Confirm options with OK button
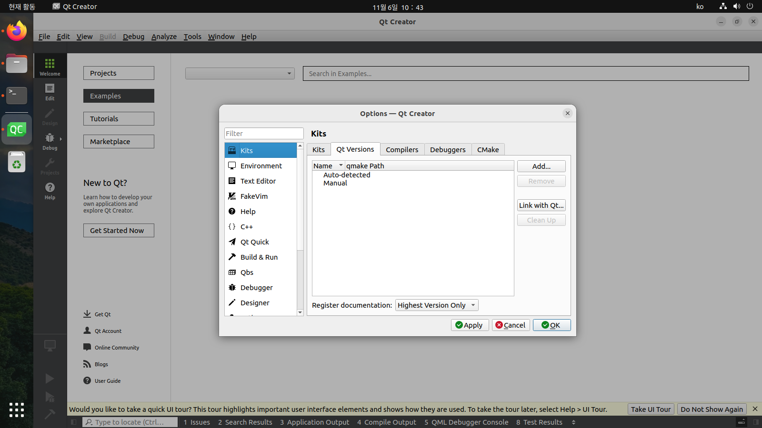The height and width of the screenshot is (428, 762). tap(551, 325)
